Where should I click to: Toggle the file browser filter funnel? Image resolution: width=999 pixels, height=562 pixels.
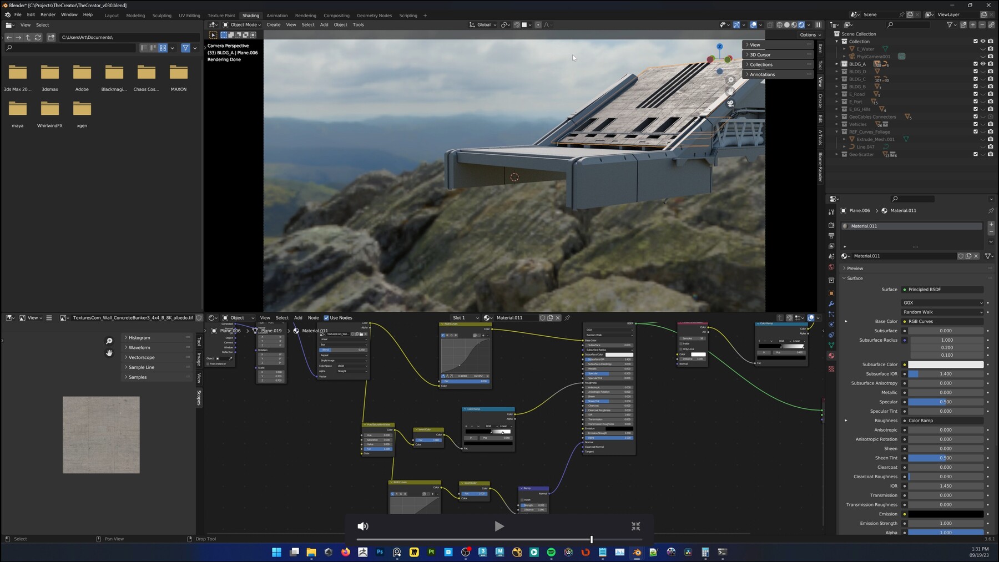(x=185, y=48)
